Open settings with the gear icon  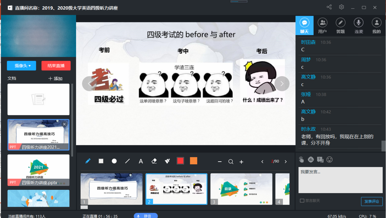tap(342, 7)
